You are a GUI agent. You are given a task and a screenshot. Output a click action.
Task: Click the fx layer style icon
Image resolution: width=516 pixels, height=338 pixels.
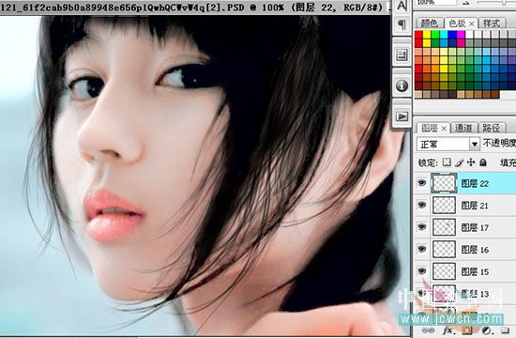point(448,330)
